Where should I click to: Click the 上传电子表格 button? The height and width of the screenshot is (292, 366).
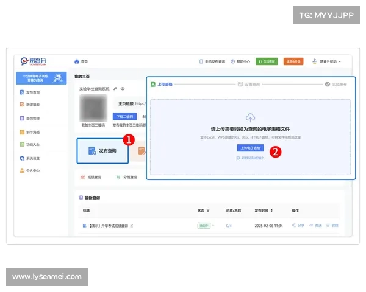tap(251, 148)
